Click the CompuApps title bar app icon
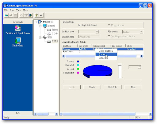Screen dimensions: 157x124 coord(5,6)
